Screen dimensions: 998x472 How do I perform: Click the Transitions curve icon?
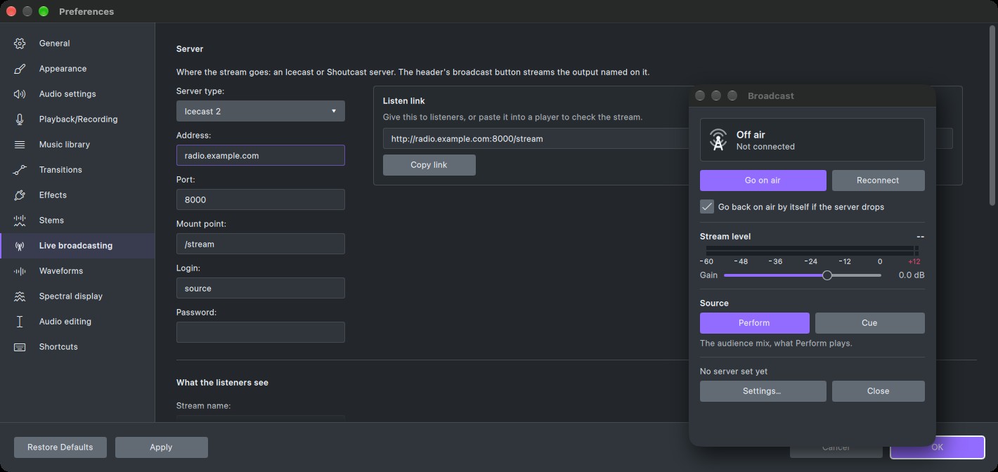(x=20, y=170)
